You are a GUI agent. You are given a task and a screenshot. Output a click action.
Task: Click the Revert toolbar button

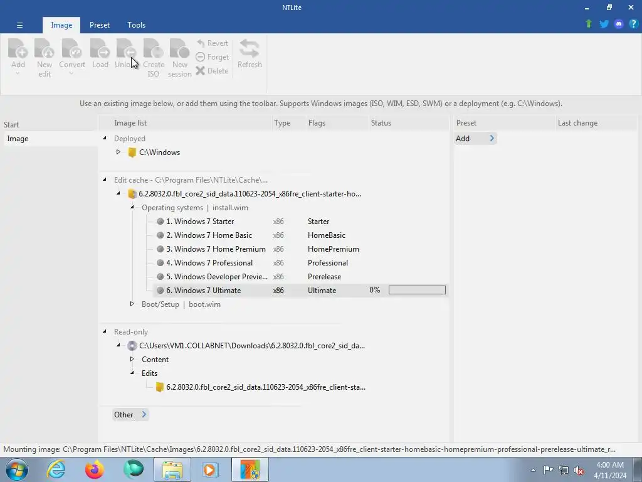tap(212, 43)
